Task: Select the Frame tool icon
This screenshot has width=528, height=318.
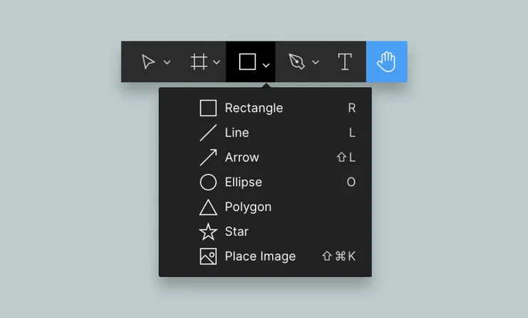Action: click(199, 62)
